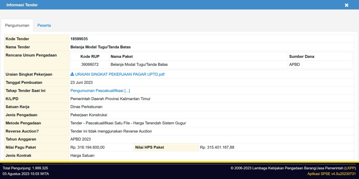
Task: Click the Nama Paket column header
Action: pyautogui.click(x=122, y=56)
